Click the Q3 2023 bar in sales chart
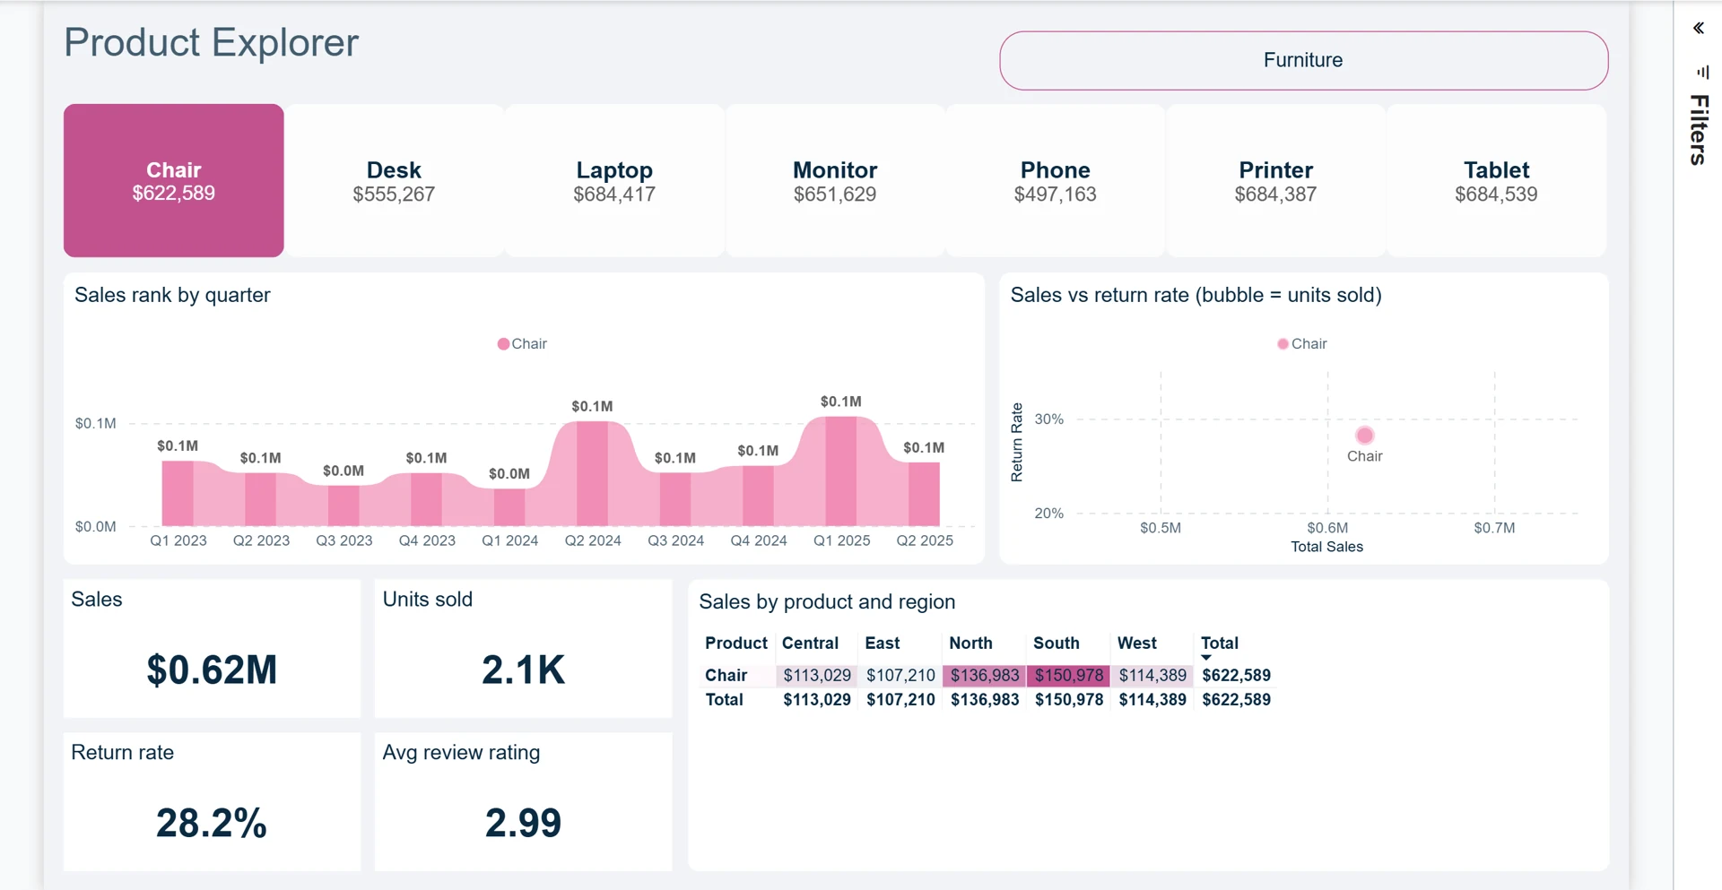Screen dimensions: 1722x890 pyautogui.click(x=344, y=505)
